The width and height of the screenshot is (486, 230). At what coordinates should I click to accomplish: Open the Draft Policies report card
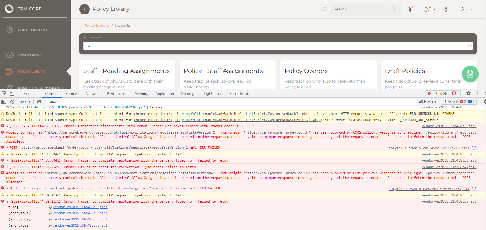click(x=429, y=75)
